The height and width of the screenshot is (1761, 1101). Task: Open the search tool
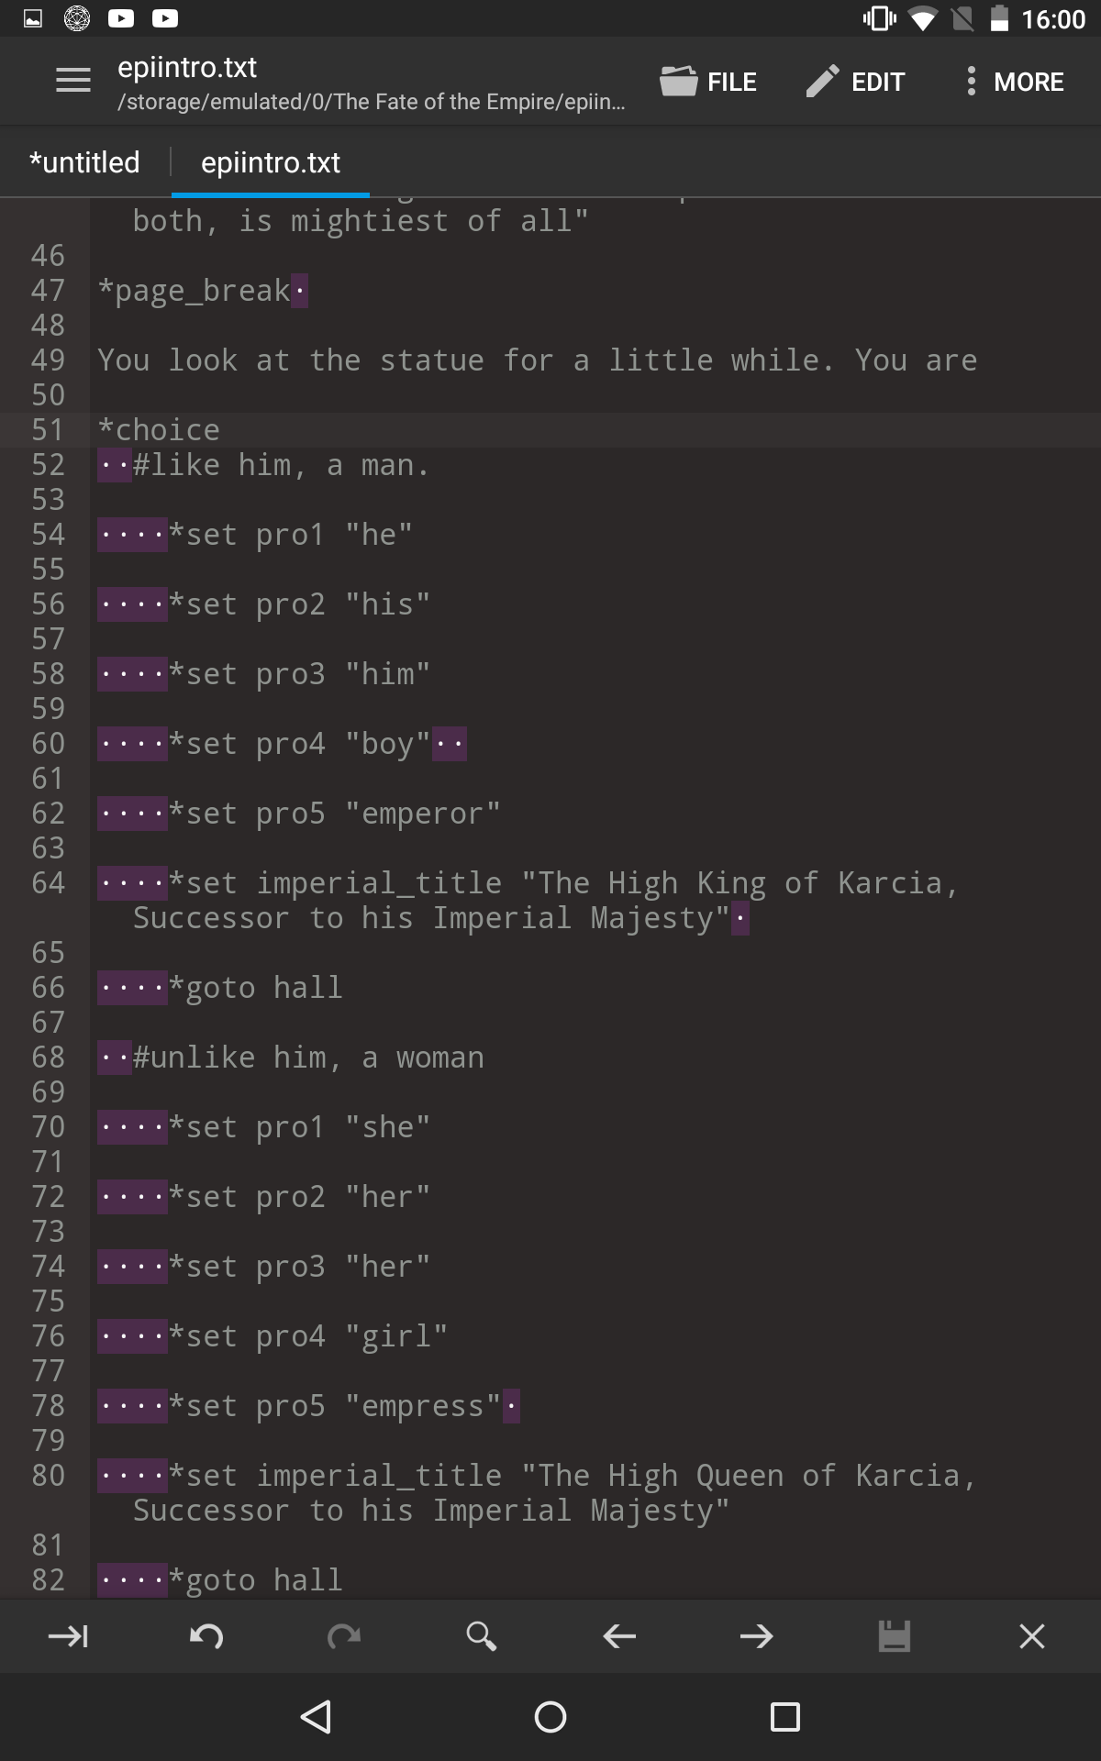click(x=482, y=1636)
